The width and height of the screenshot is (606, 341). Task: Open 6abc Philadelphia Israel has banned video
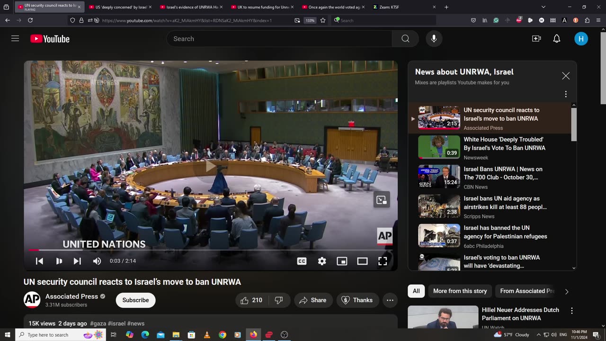pyautogui.click(x=490, y=236)
